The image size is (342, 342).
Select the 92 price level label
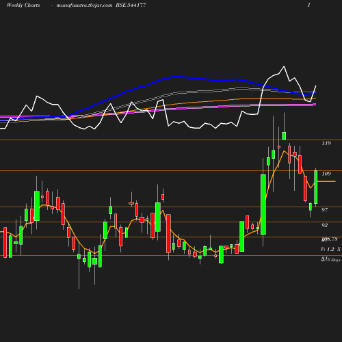(x=325, y=225)
